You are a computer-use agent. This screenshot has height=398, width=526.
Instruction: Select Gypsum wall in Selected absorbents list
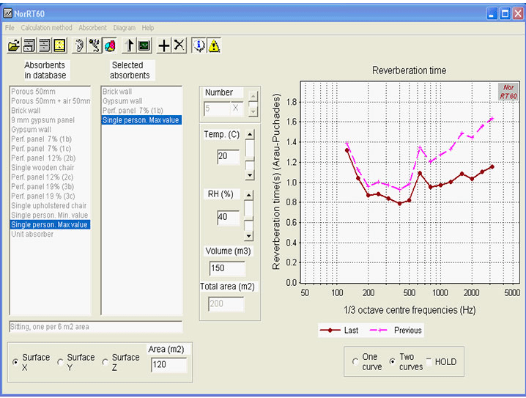pyautogui.click(x=122, y=101)
